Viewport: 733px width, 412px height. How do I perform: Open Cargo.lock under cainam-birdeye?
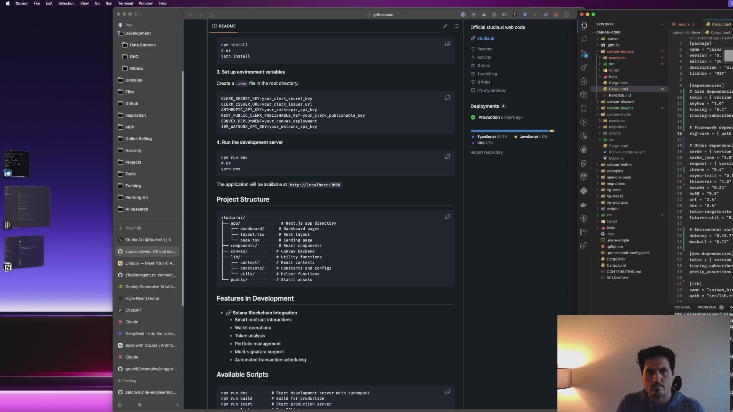click(x=618, y=83)
